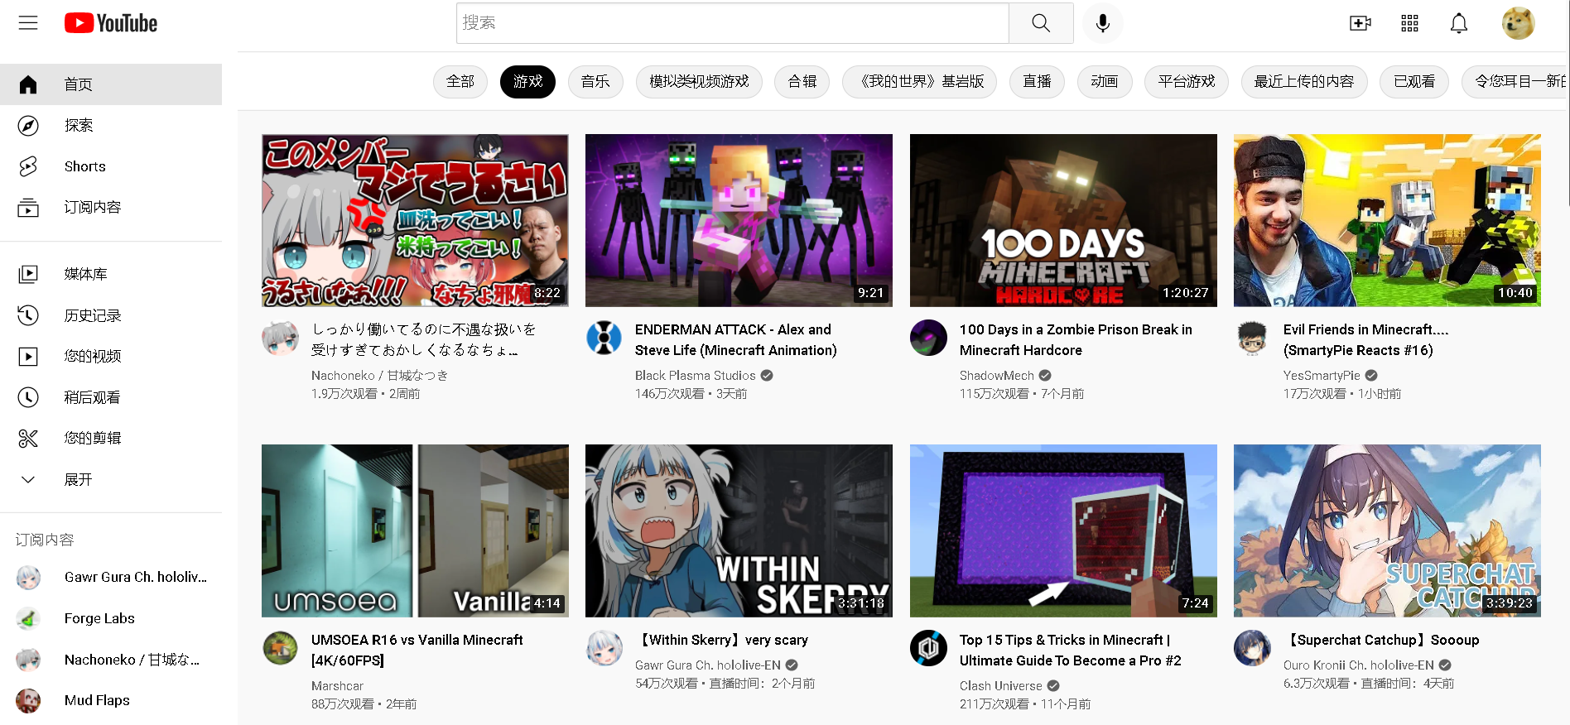Select the 模拟类视频游戏 chip
Viewport: 1570px width, 725px height.
[x=699, y=82]
